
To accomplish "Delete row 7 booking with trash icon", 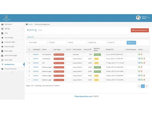I will tap(144, 80).
